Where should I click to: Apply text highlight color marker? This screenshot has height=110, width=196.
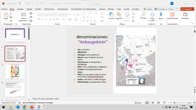coord(70,19)
